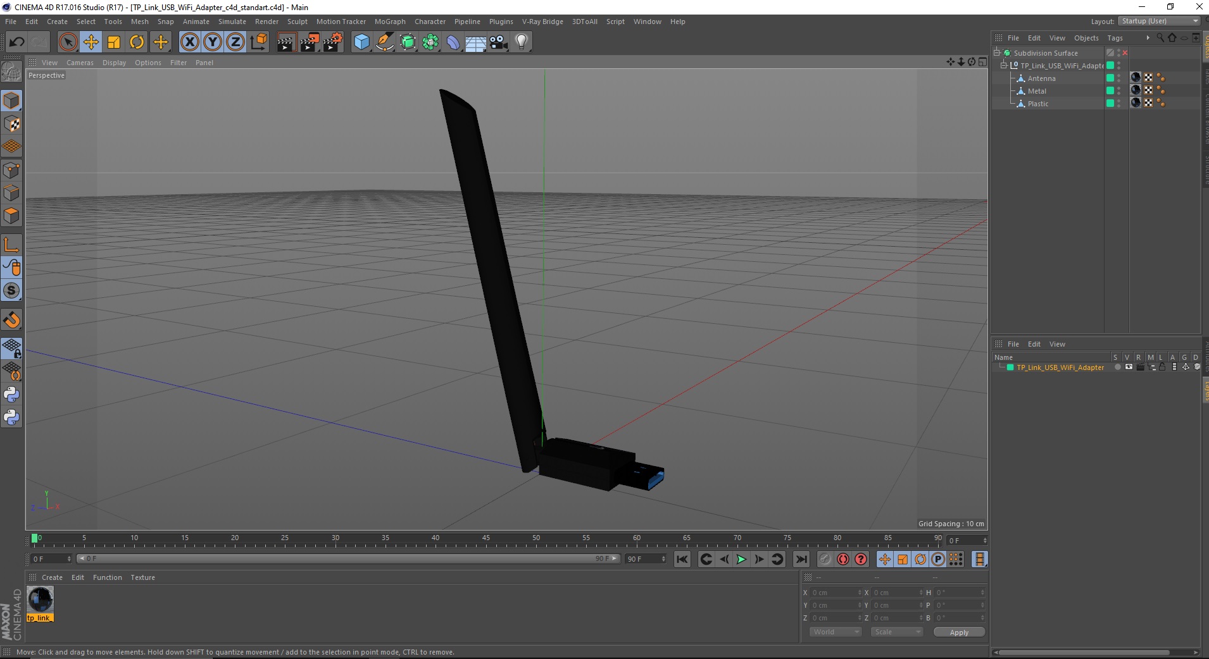Select the Rotate tool

click(137, 42)
